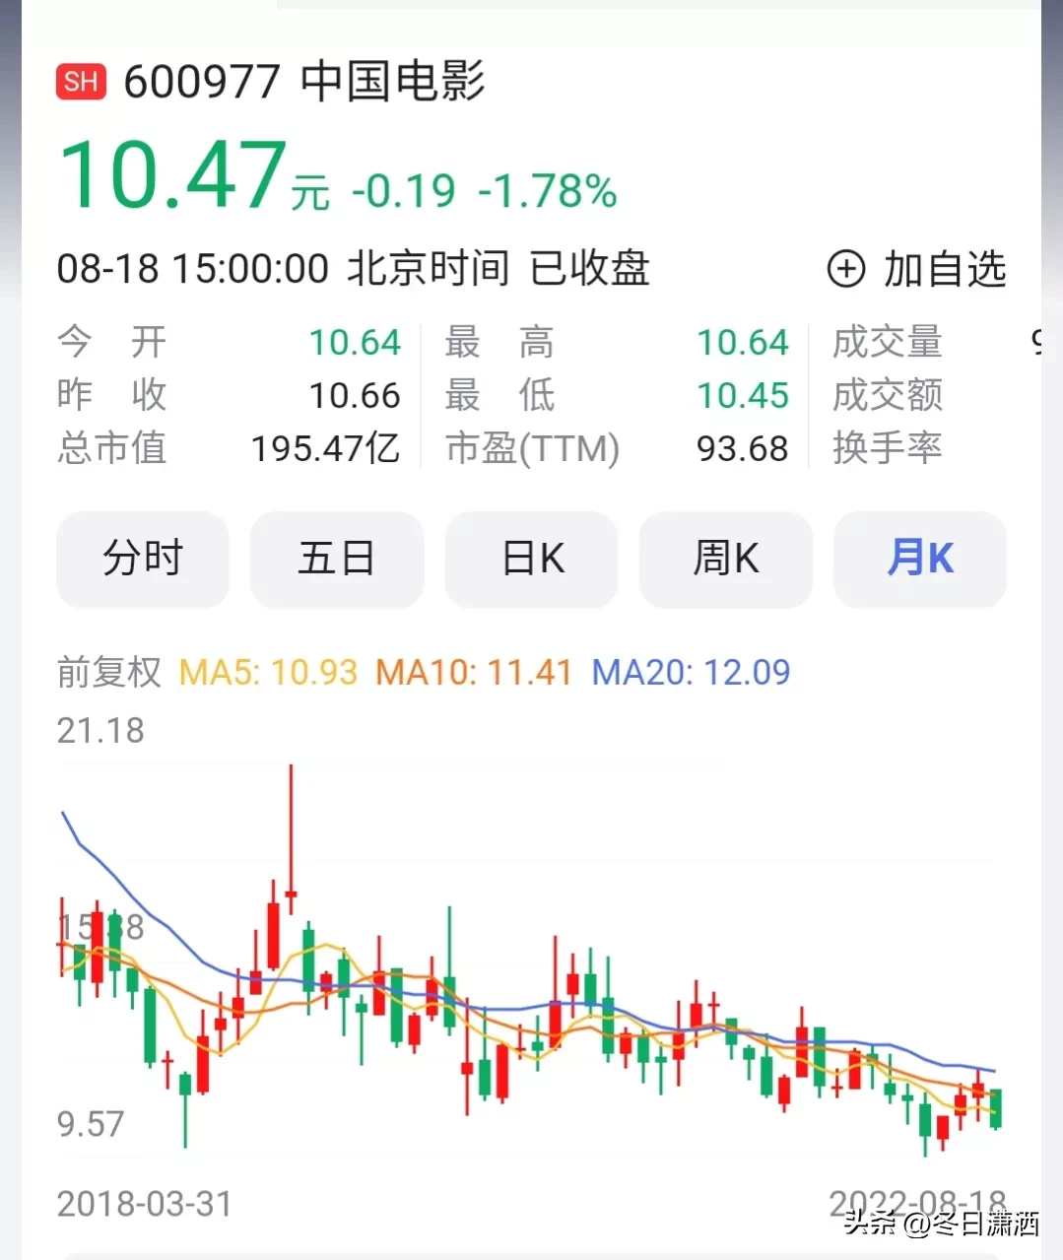
Task: Tap the stock title 600977 中国电影
Action: [x=303, y=81]
